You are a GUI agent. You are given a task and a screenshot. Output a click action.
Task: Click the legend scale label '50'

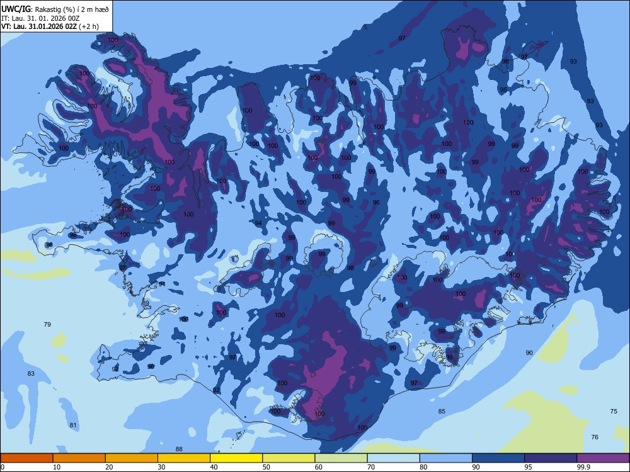pos(266,467)
